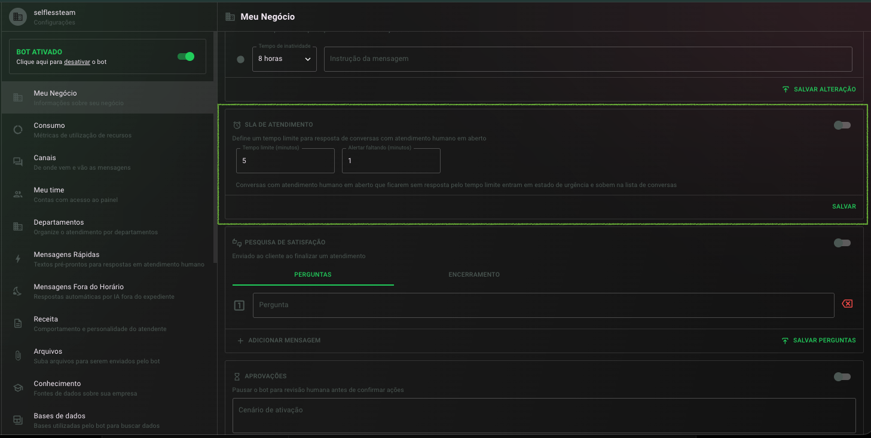Click the Salvar Perguntas button
The width and height of the screenshot is (871, 438).
(x=818, y=341)
